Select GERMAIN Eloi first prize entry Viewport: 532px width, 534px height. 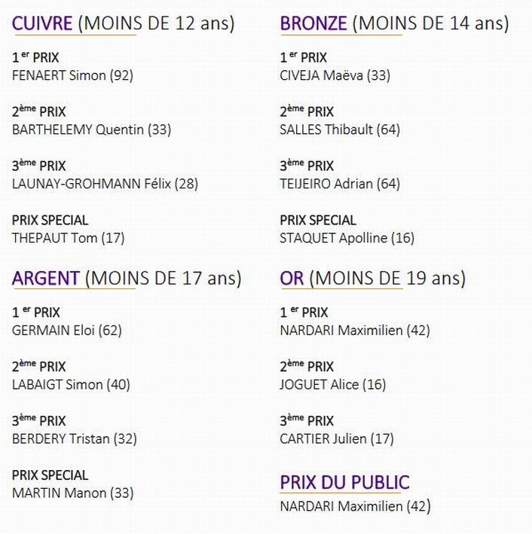[66, 330]
